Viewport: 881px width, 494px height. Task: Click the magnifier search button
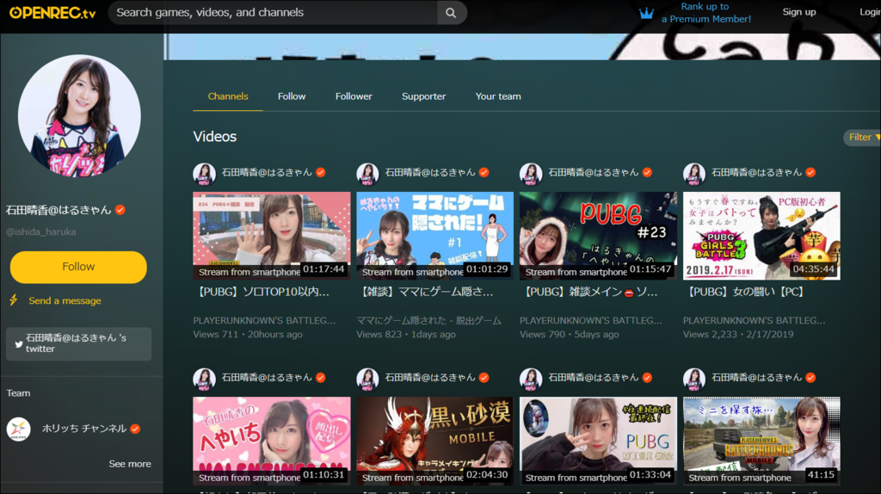click(x=451, y=12)
